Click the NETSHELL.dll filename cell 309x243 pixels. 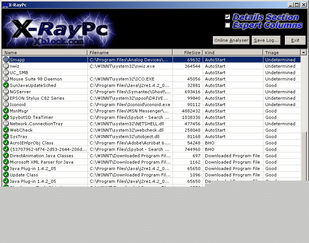(x=130, y=124)
